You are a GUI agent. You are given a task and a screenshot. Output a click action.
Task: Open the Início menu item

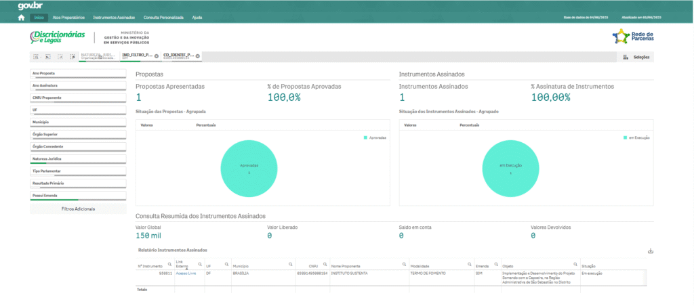pos(39,18)
